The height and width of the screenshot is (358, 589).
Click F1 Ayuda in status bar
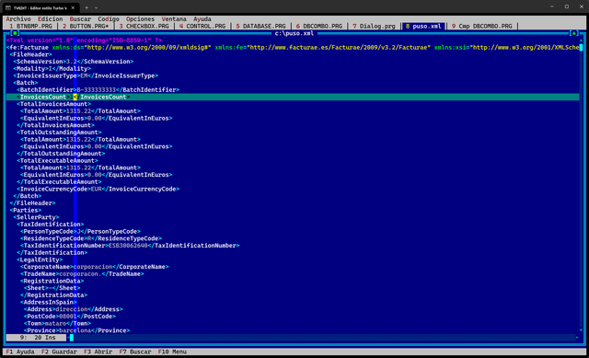pos(20,352)
